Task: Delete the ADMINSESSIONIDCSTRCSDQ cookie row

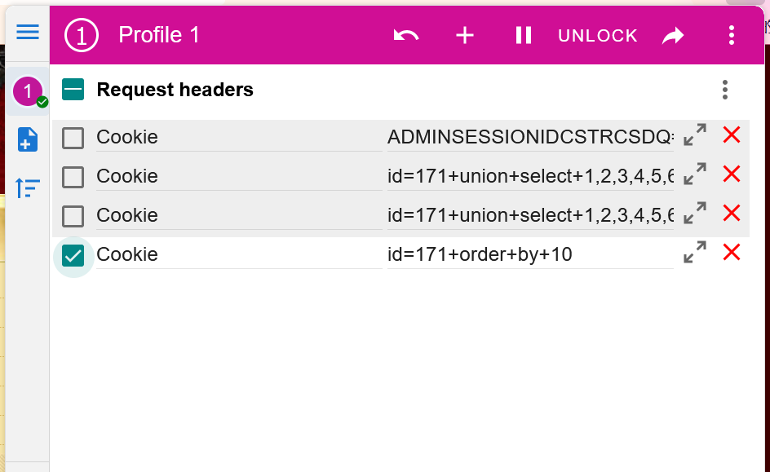Action: [732, 135]
